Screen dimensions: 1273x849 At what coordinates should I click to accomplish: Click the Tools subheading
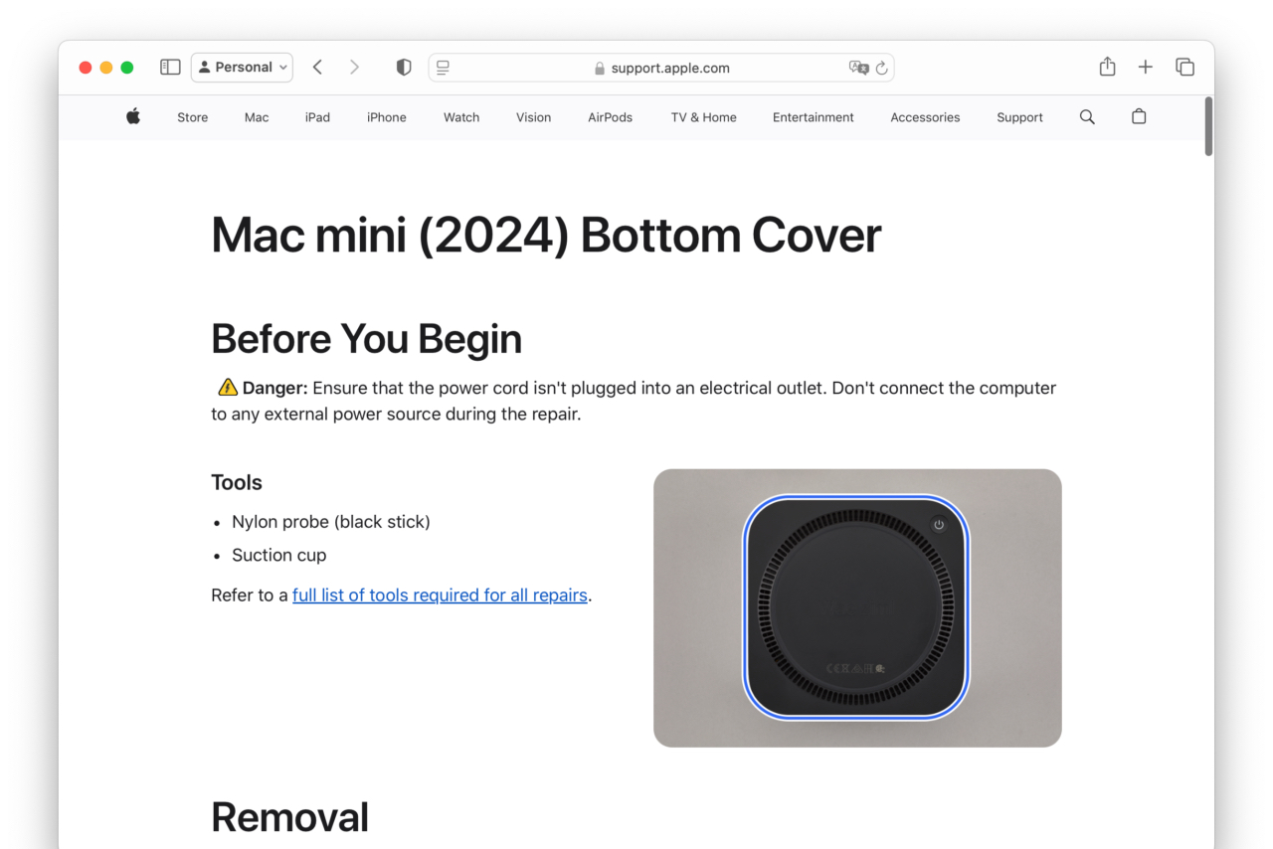click(237, 482)
